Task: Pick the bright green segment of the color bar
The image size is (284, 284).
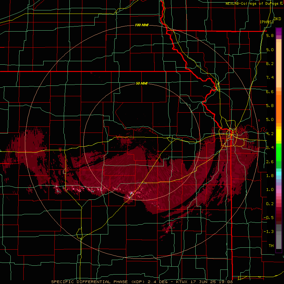Action: (279, 153)
